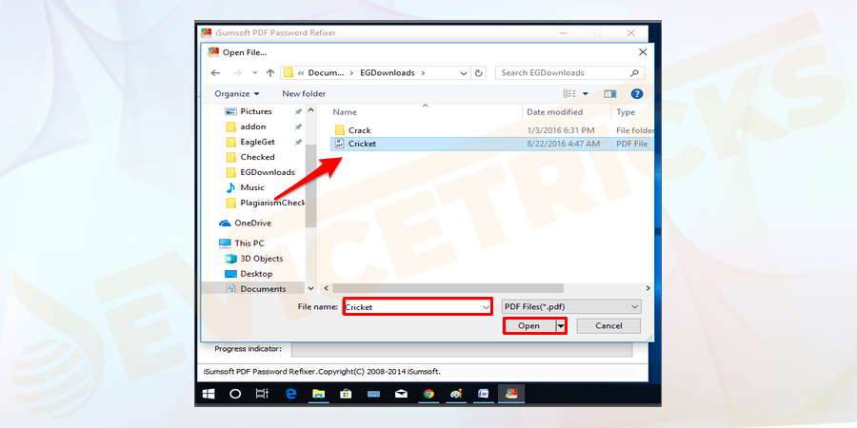
Task: Open Microsoft Store from taskbar
Action: click(346, 394)
